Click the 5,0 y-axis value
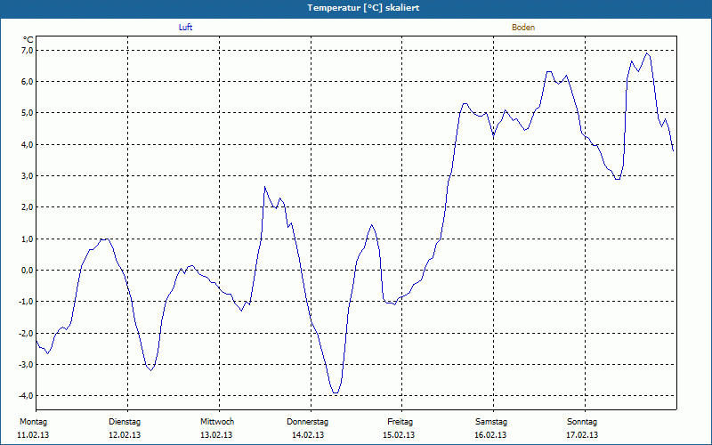 (x=28, y=113)
